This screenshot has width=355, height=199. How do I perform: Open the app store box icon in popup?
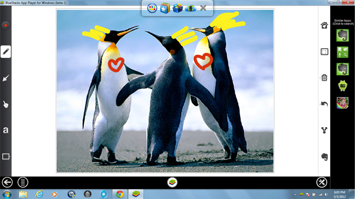pyautogui.click(x=177, y=9)
